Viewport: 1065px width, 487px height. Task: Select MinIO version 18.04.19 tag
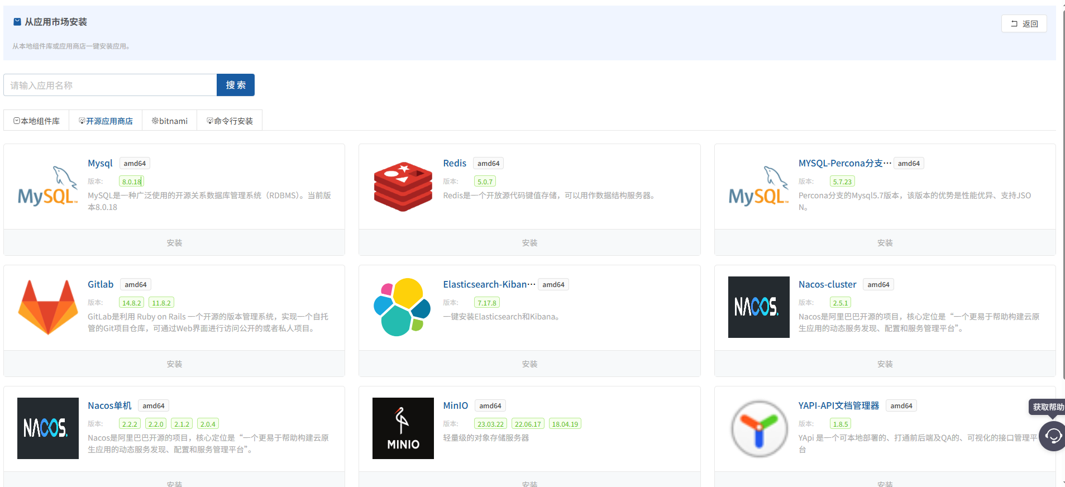tap(565, 424)
